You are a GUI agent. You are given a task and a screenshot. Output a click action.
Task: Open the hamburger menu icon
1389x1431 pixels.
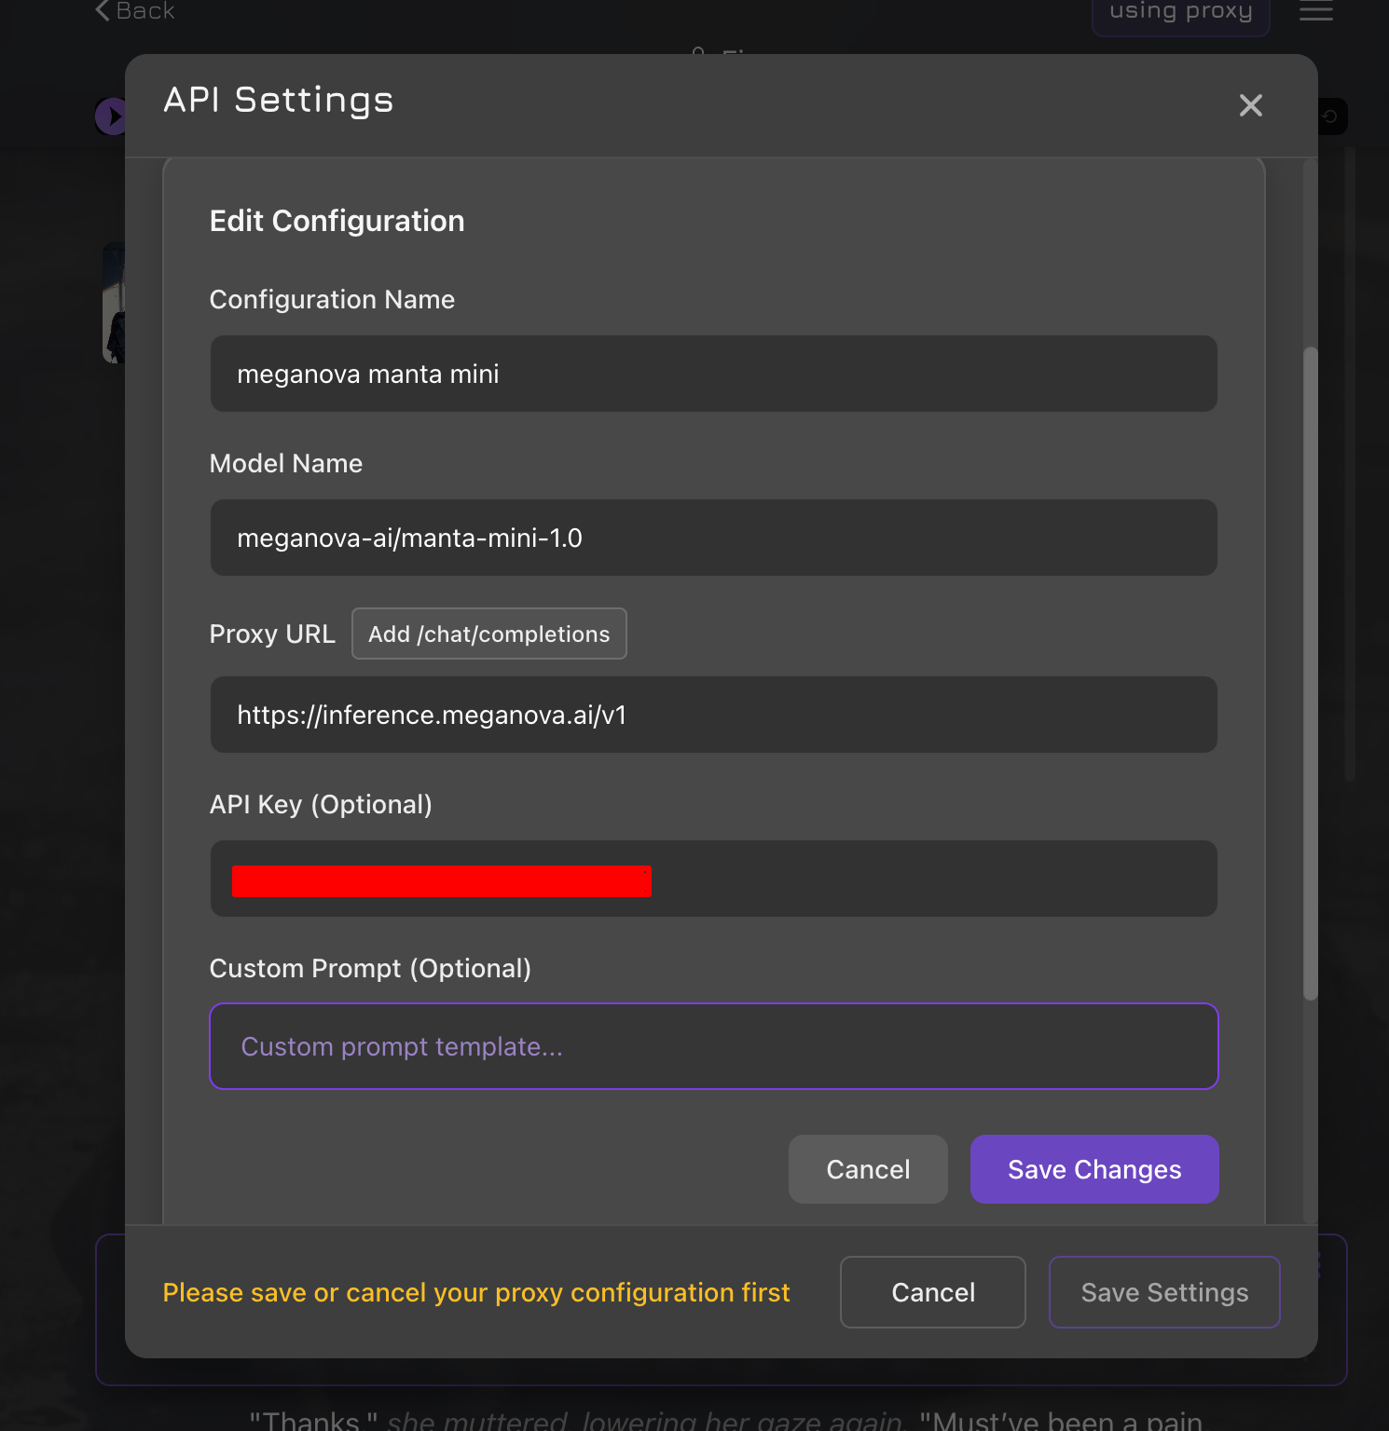[1315, 11]
